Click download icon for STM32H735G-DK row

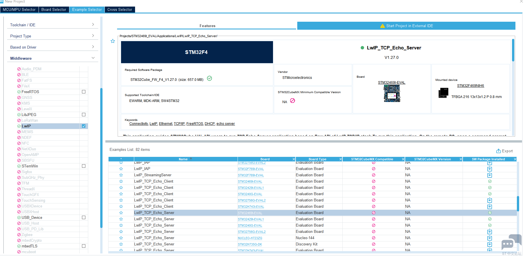[x=490, y=244]
